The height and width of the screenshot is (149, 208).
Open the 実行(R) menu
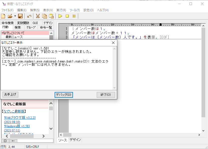[x=61, y=10]
